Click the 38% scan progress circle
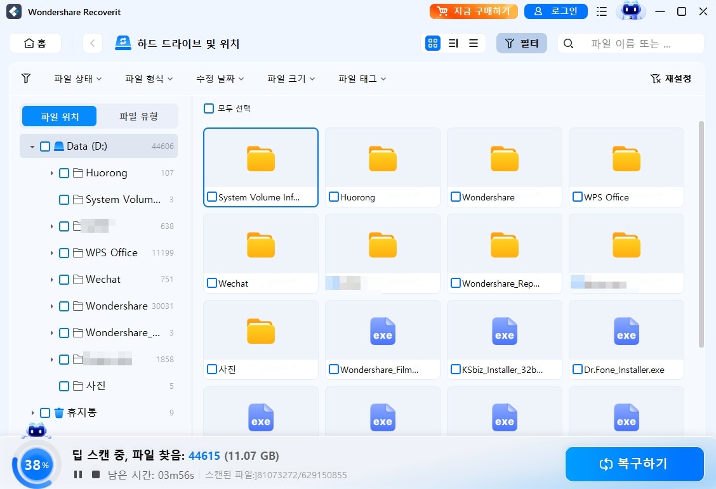The height and width of the screenshot is (489, 716). (x=37, y=465)
